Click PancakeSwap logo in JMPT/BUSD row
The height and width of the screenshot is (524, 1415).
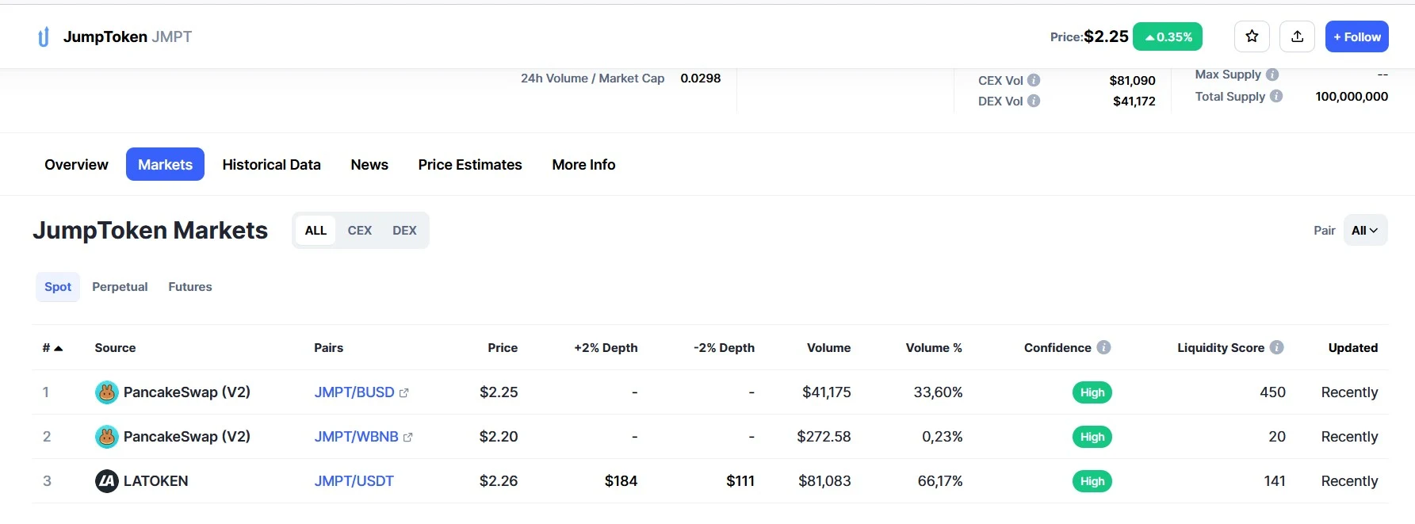(x=106, y=392)
